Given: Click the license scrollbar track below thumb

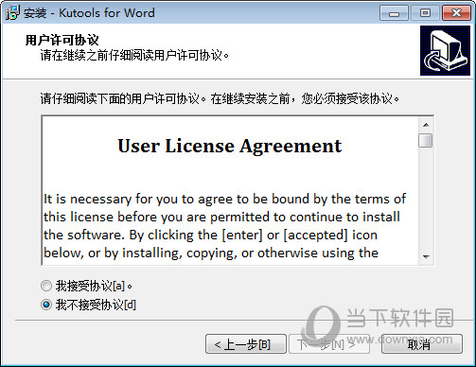Looking at the screenshot, I should pyautogui.click(x=426, y=199).
